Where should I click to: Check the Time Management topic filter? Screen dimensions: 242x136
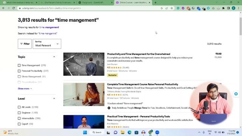[x=19, y=65]
